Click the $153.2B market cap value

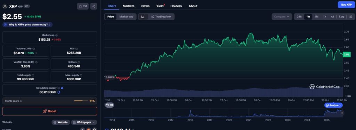tap(44, 40)
